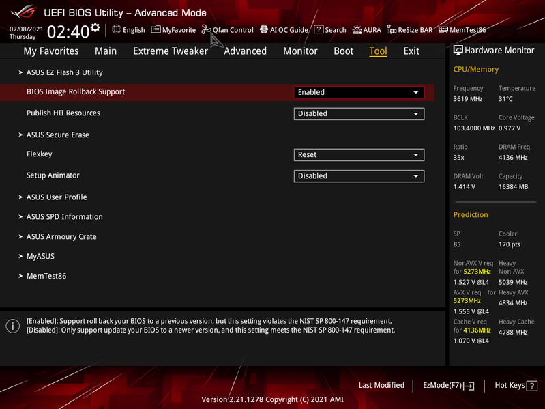Switch to EzMode(F7)
The width and height of the screenshot is (545, 409).
pyautogui.click(x=448, y=385)
